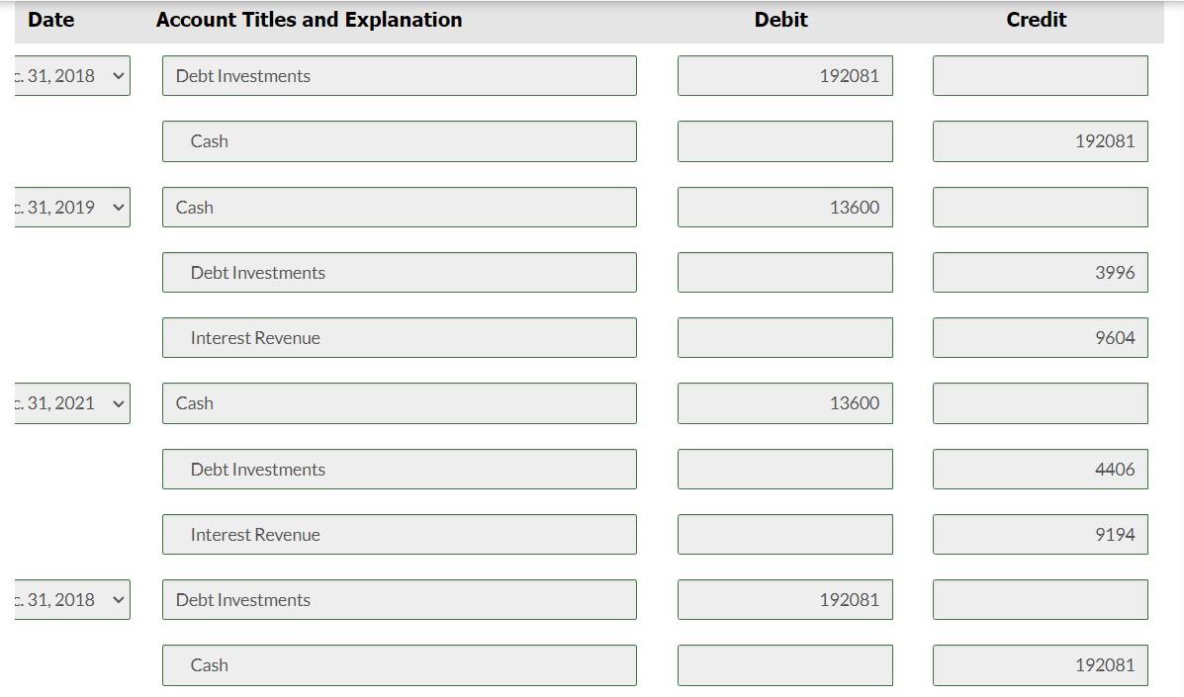Focus the empty debit field on 9604 row

point(784,338)
